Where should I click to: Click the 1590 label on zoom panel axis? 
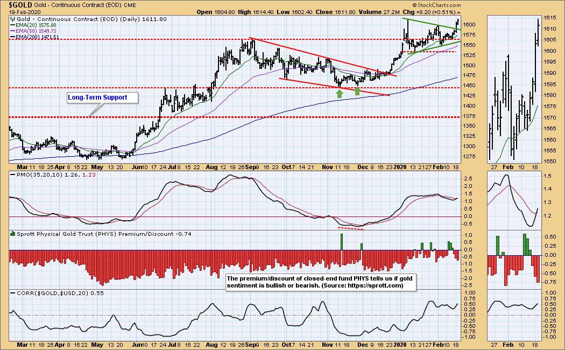[549, 73]
